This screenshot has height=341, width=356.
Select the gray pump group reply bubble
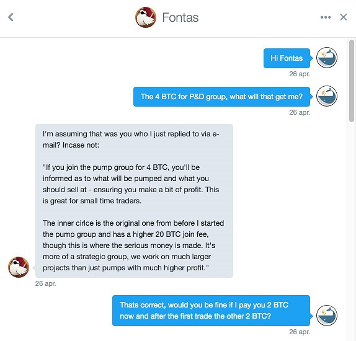tap(134, 201)
